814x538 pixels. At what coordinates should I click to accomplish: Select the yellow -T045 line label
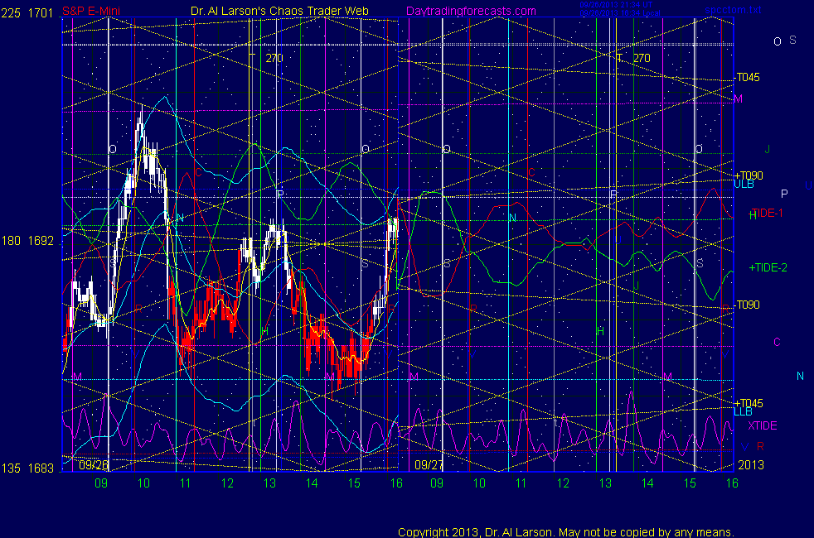(x=748, y=78)
